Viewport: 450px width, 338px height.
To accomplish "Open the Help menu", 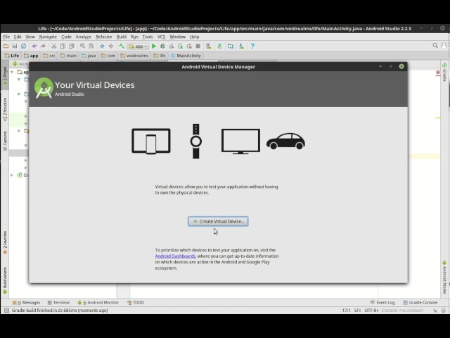I will coord(194,37).
